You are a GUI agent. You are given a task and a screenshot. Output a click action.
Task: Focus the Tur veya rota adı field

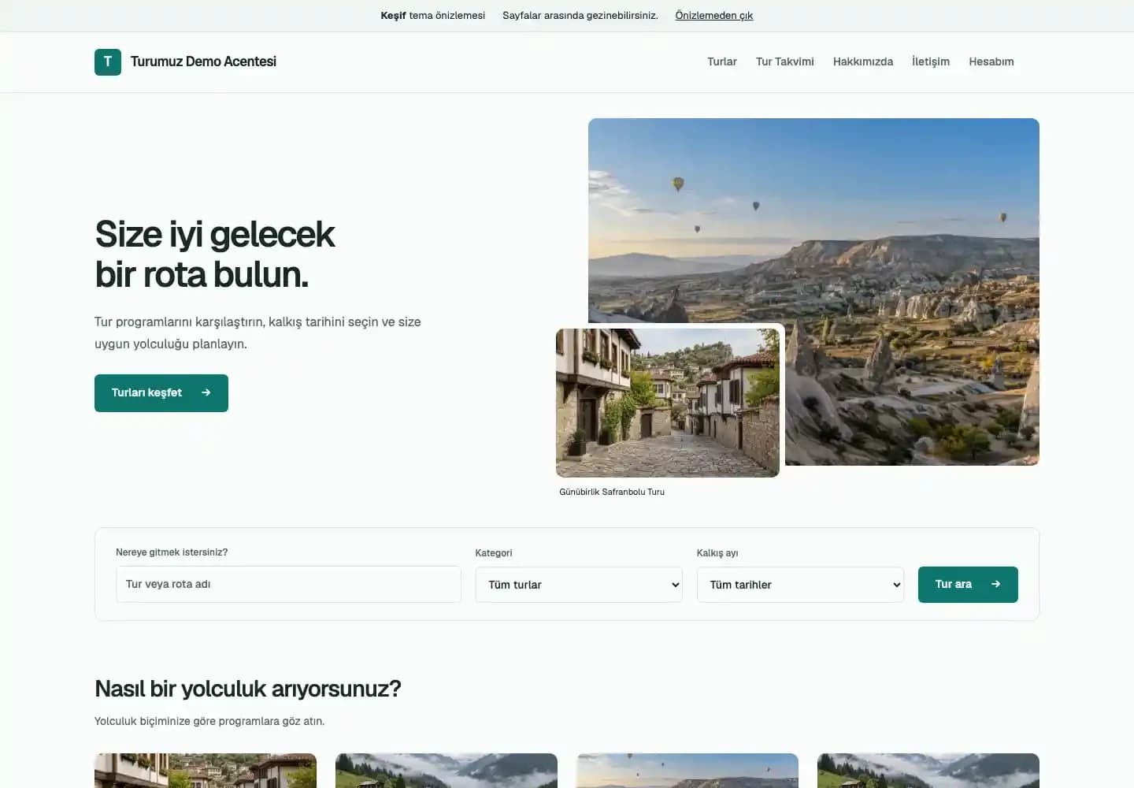point(288,584)
